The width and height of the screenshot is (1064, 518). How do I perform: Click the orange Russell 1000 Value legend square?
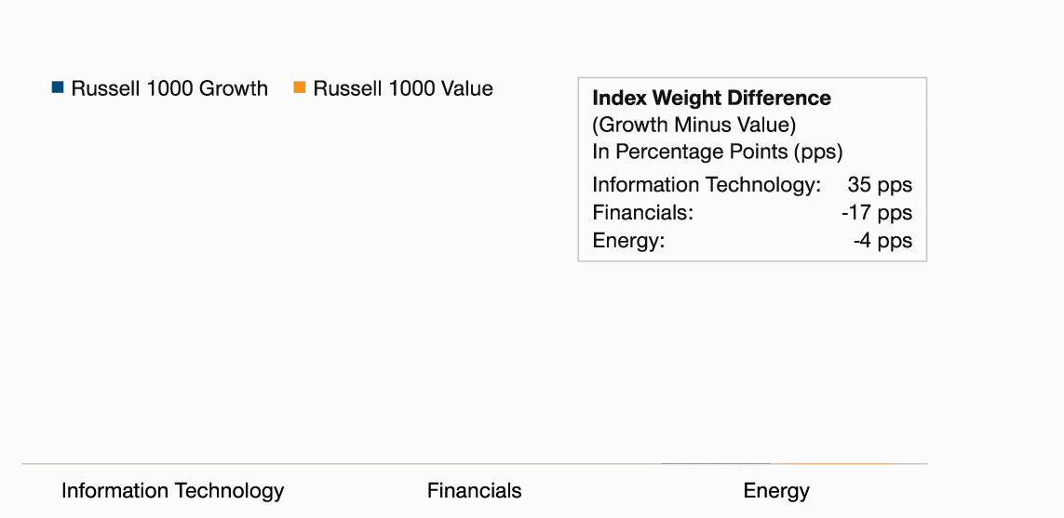299,87
